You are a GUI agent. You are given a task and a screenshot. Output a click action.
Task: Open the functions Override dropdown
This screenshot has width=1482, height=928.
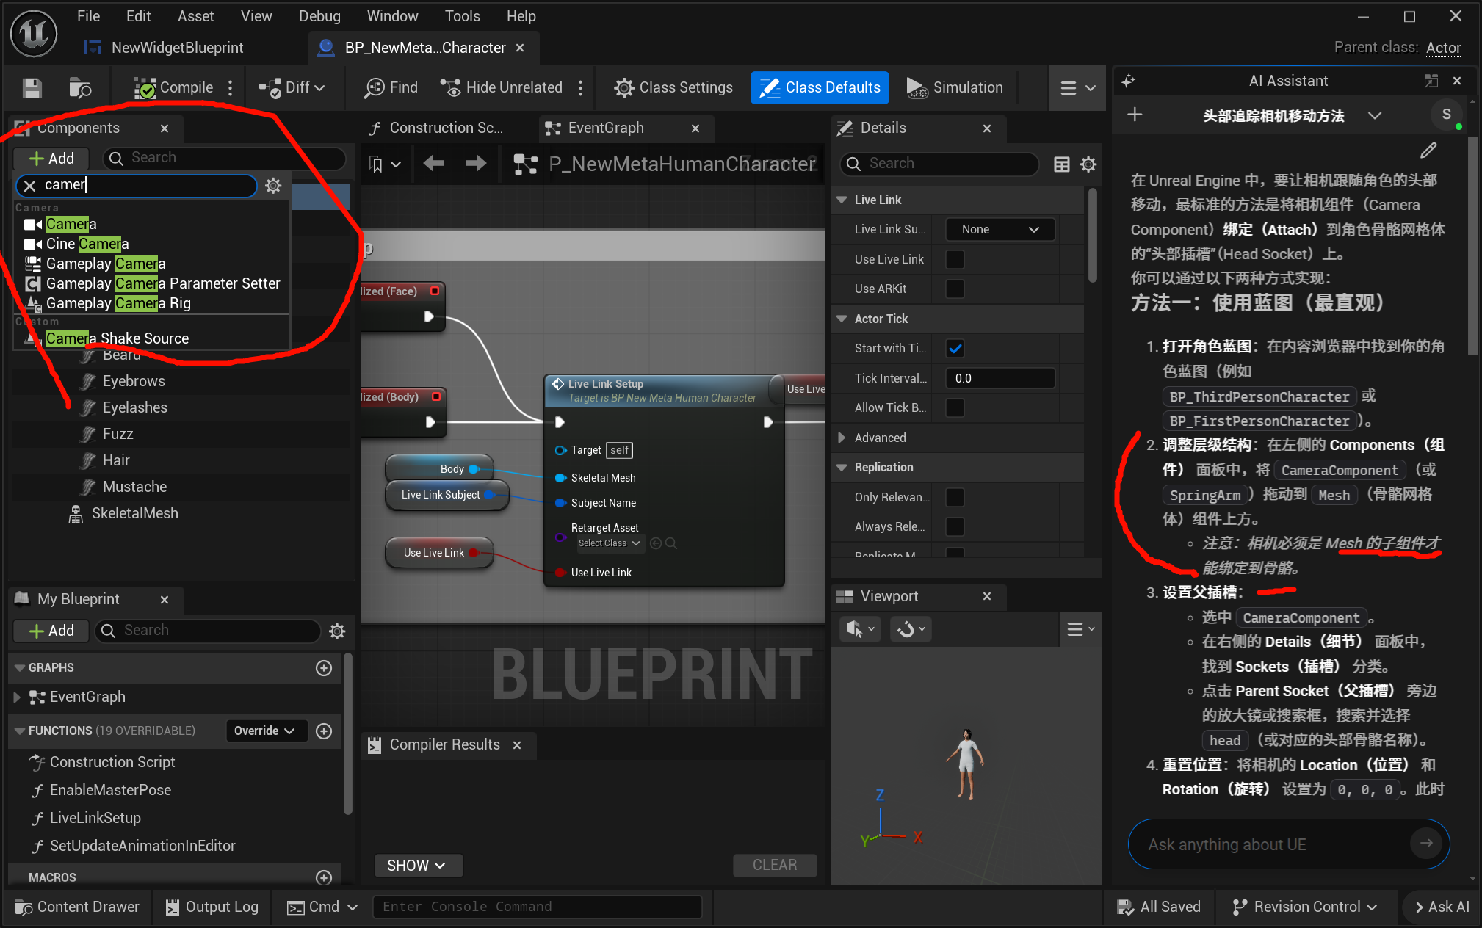pyautogui.click(x=264, y=731)
